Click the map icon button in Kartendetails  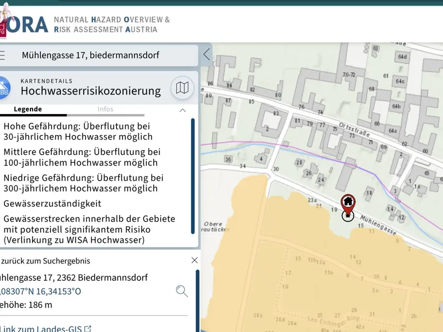(x=182, y=88)
